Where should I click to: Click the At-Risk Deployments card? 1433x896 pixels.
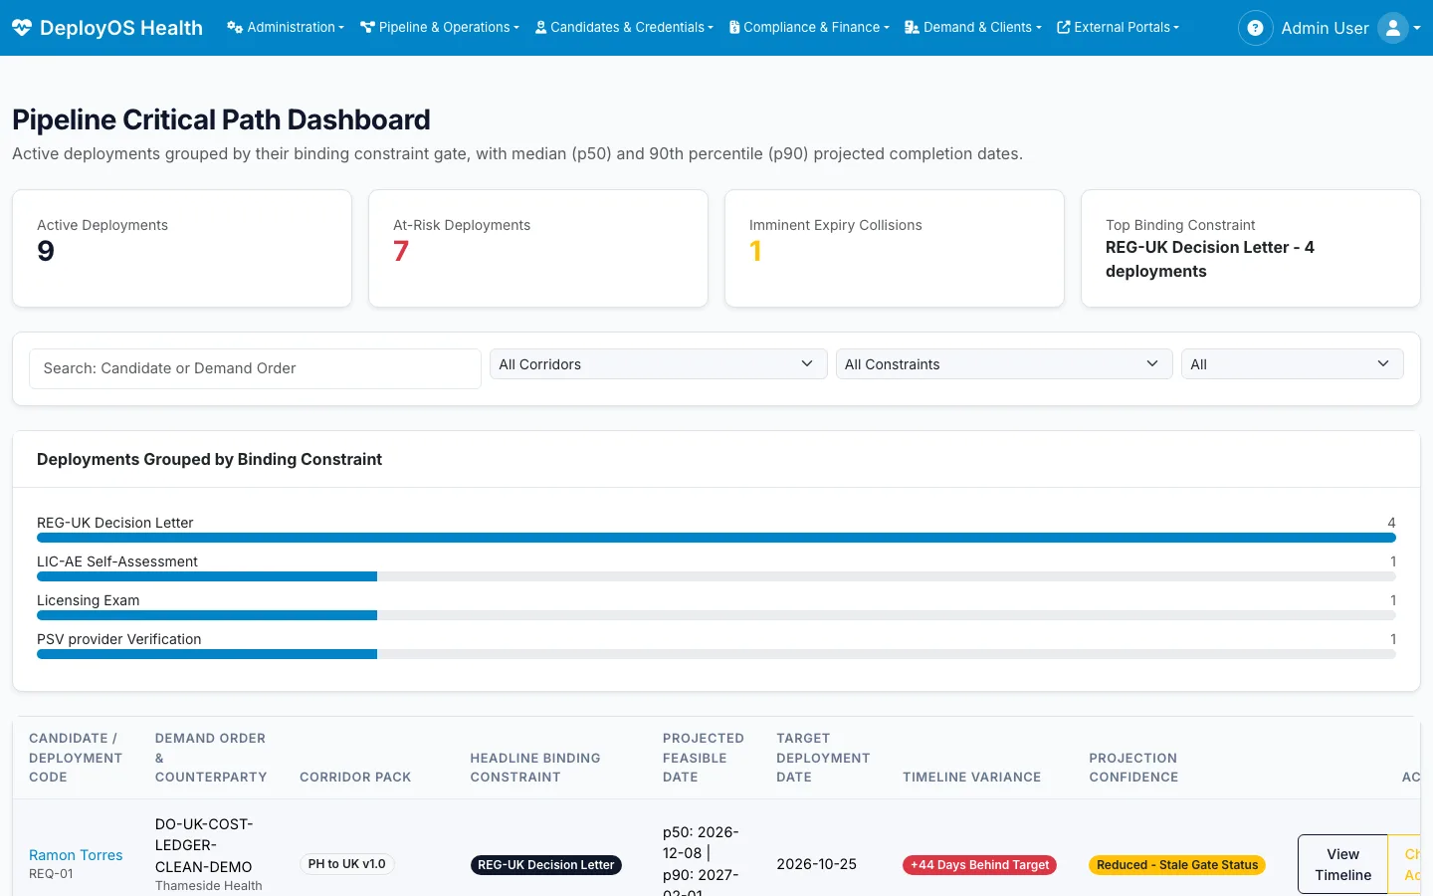click(538, 249)
